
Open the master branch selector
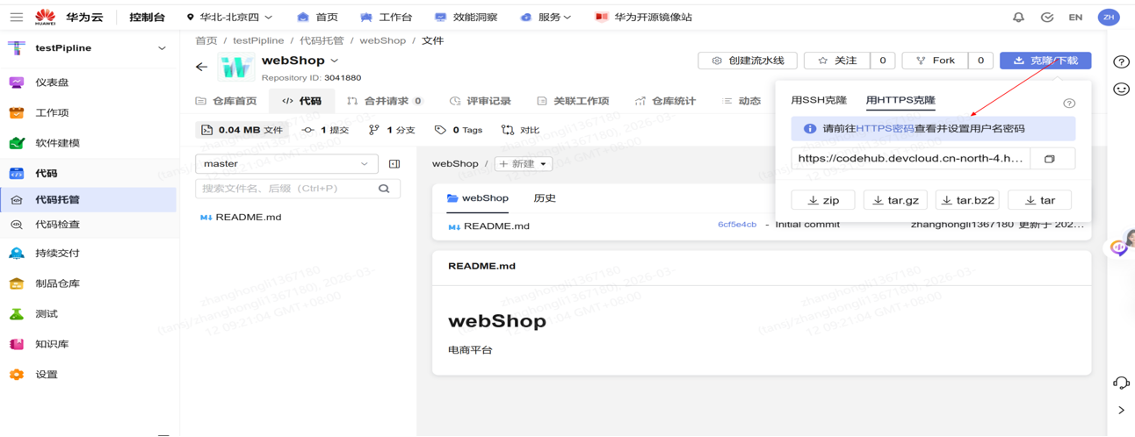pyautogui.click(x=286, y=164)
